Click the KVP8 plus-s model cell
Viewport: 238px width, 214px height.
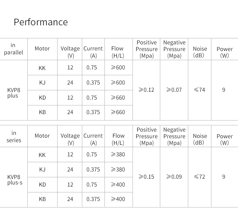15,180
